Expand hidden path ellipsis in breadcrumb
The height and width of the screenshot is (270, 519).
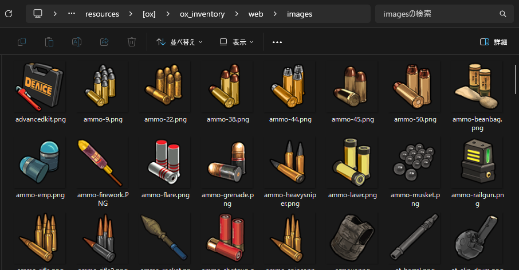[x=72, y=14]
